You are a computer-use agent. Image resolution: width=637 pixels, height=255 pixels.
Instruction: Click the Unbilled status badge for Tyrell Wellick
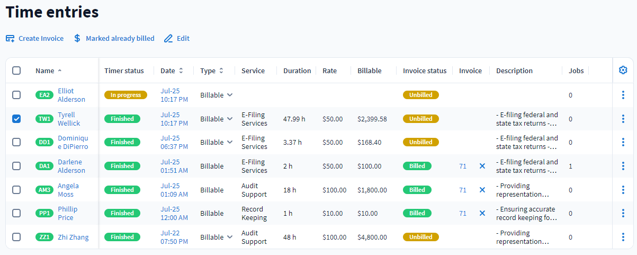420,119
